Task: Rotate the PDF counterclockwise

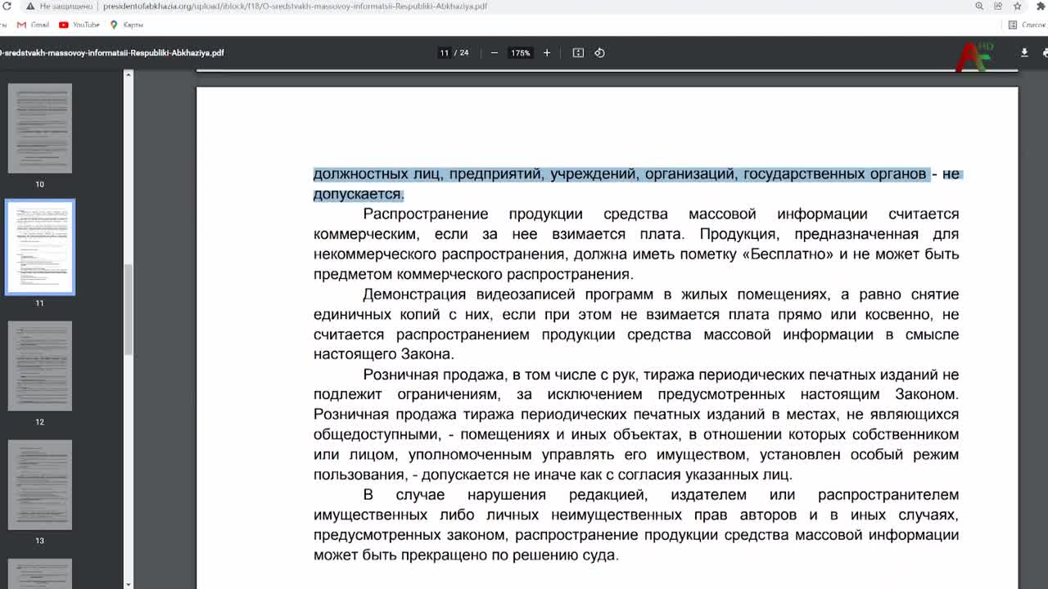Action: coord(599,52)
